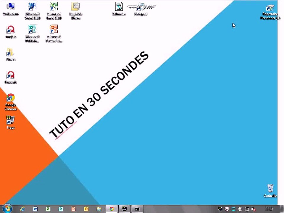Click the Show desktop button
This screenshot has height=213, width=284.
pos(282,209)
